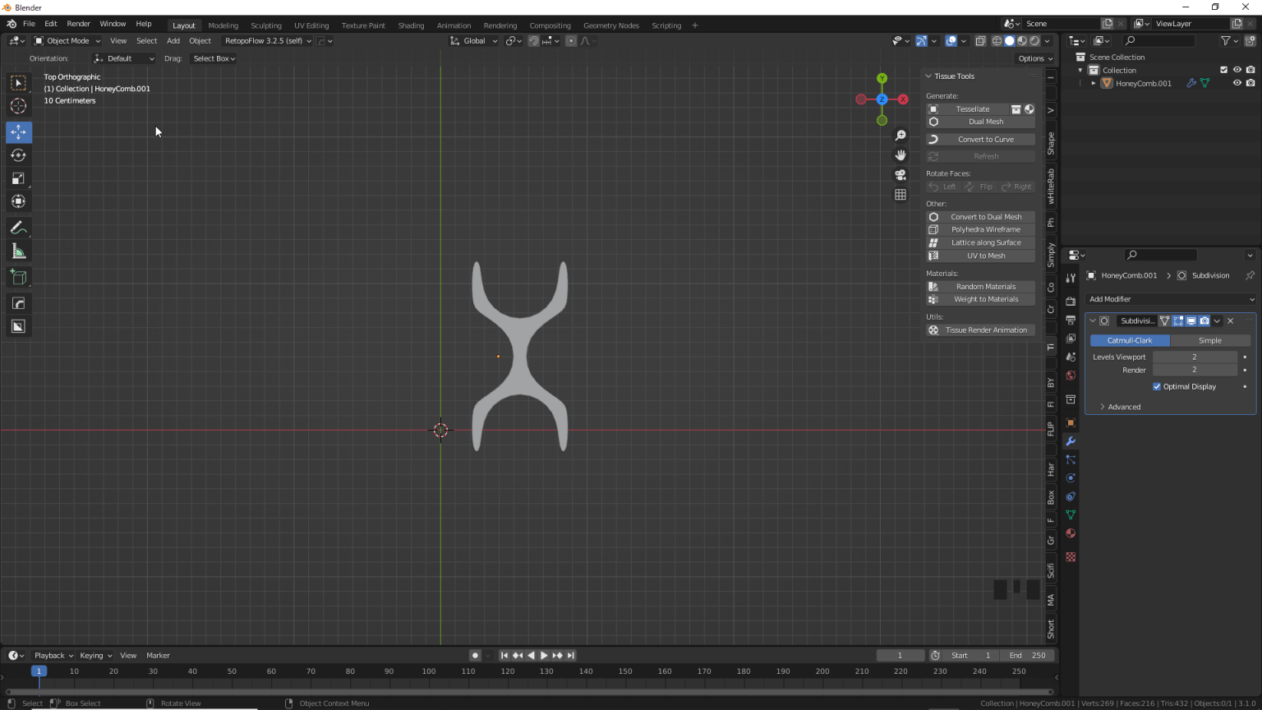Switch to the Sculpting workspace tab
Image resolution: width=1262 pixels, height=710 pixels.
(266, 25)
